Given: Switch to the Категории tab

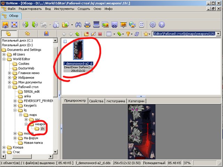Looking at the screenshot, I should 136,101.
